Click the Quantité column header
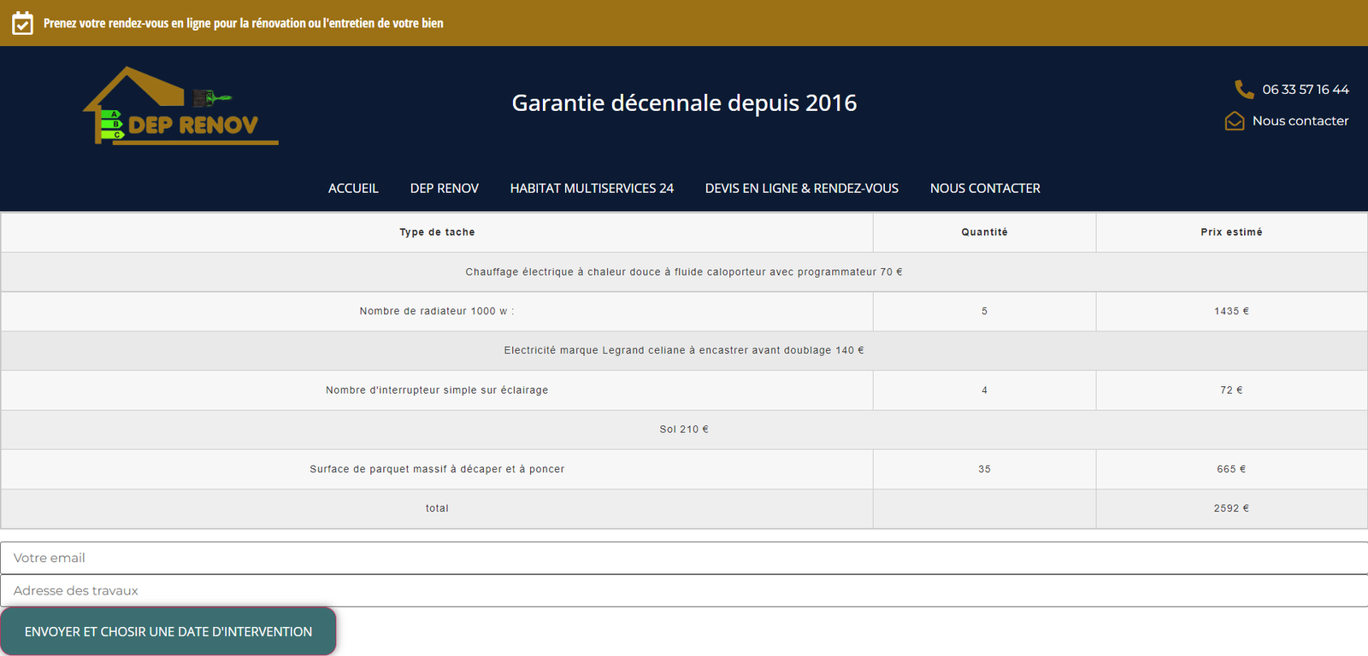The image size is (1368, 656). pyautogui.click(x=984, y=232)
